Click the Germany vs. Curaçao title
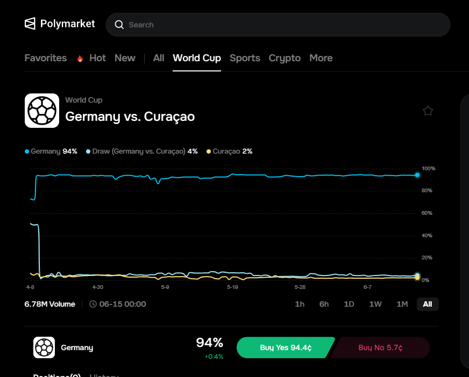 click(130, 117)
